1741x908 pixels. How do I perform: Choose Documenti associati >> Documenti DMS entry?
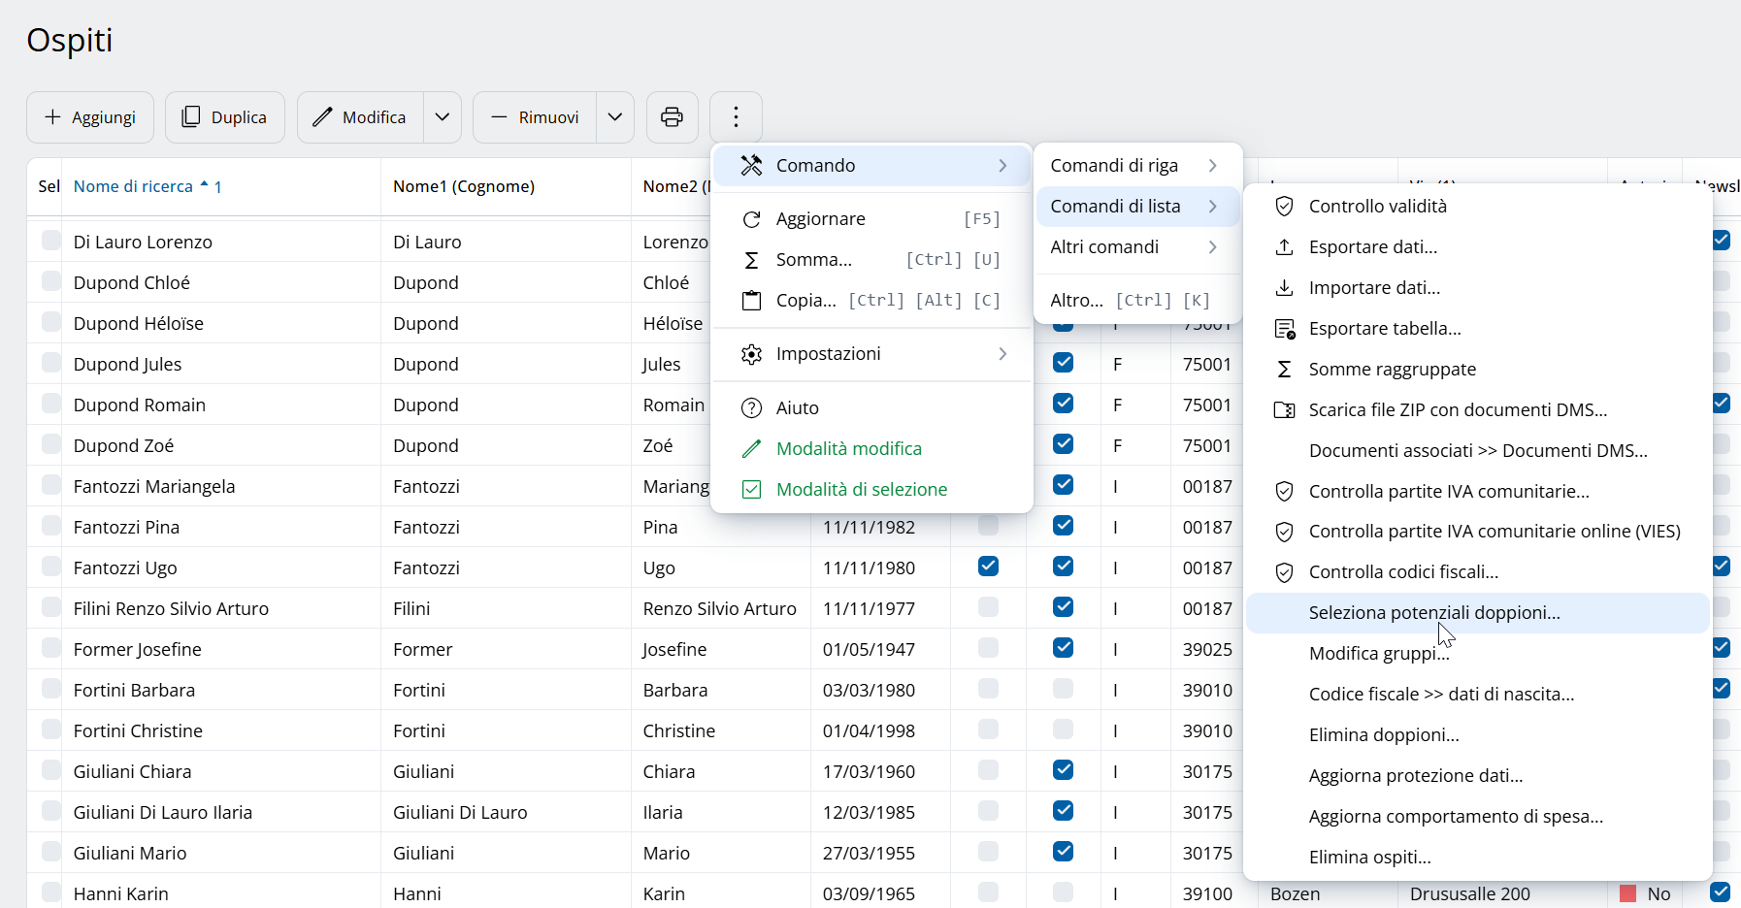click(x=1477, y=451)
